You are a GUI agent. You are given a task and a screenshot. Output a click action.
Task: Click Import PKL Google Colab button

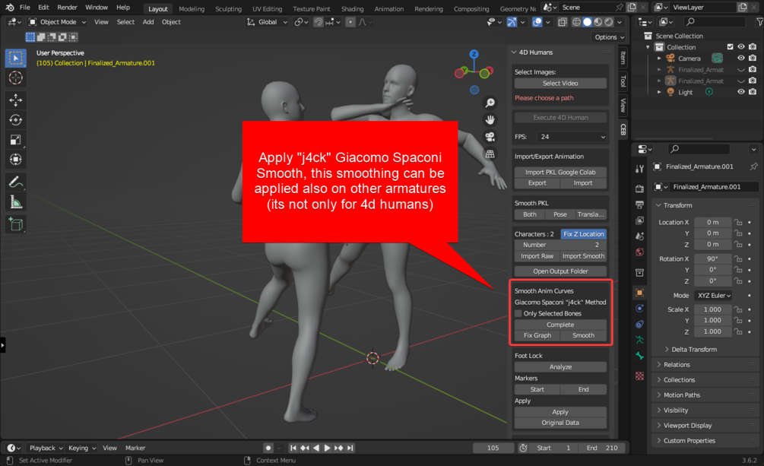(x=560, y=172)
